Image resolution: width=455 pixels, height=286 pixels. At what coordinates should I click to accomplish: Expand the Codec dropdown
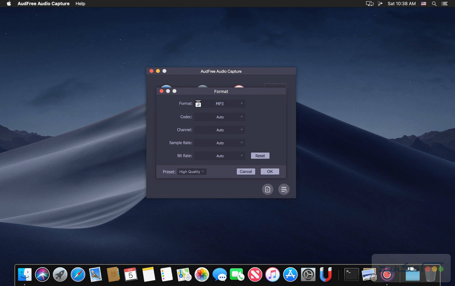(x=219, y=117)
